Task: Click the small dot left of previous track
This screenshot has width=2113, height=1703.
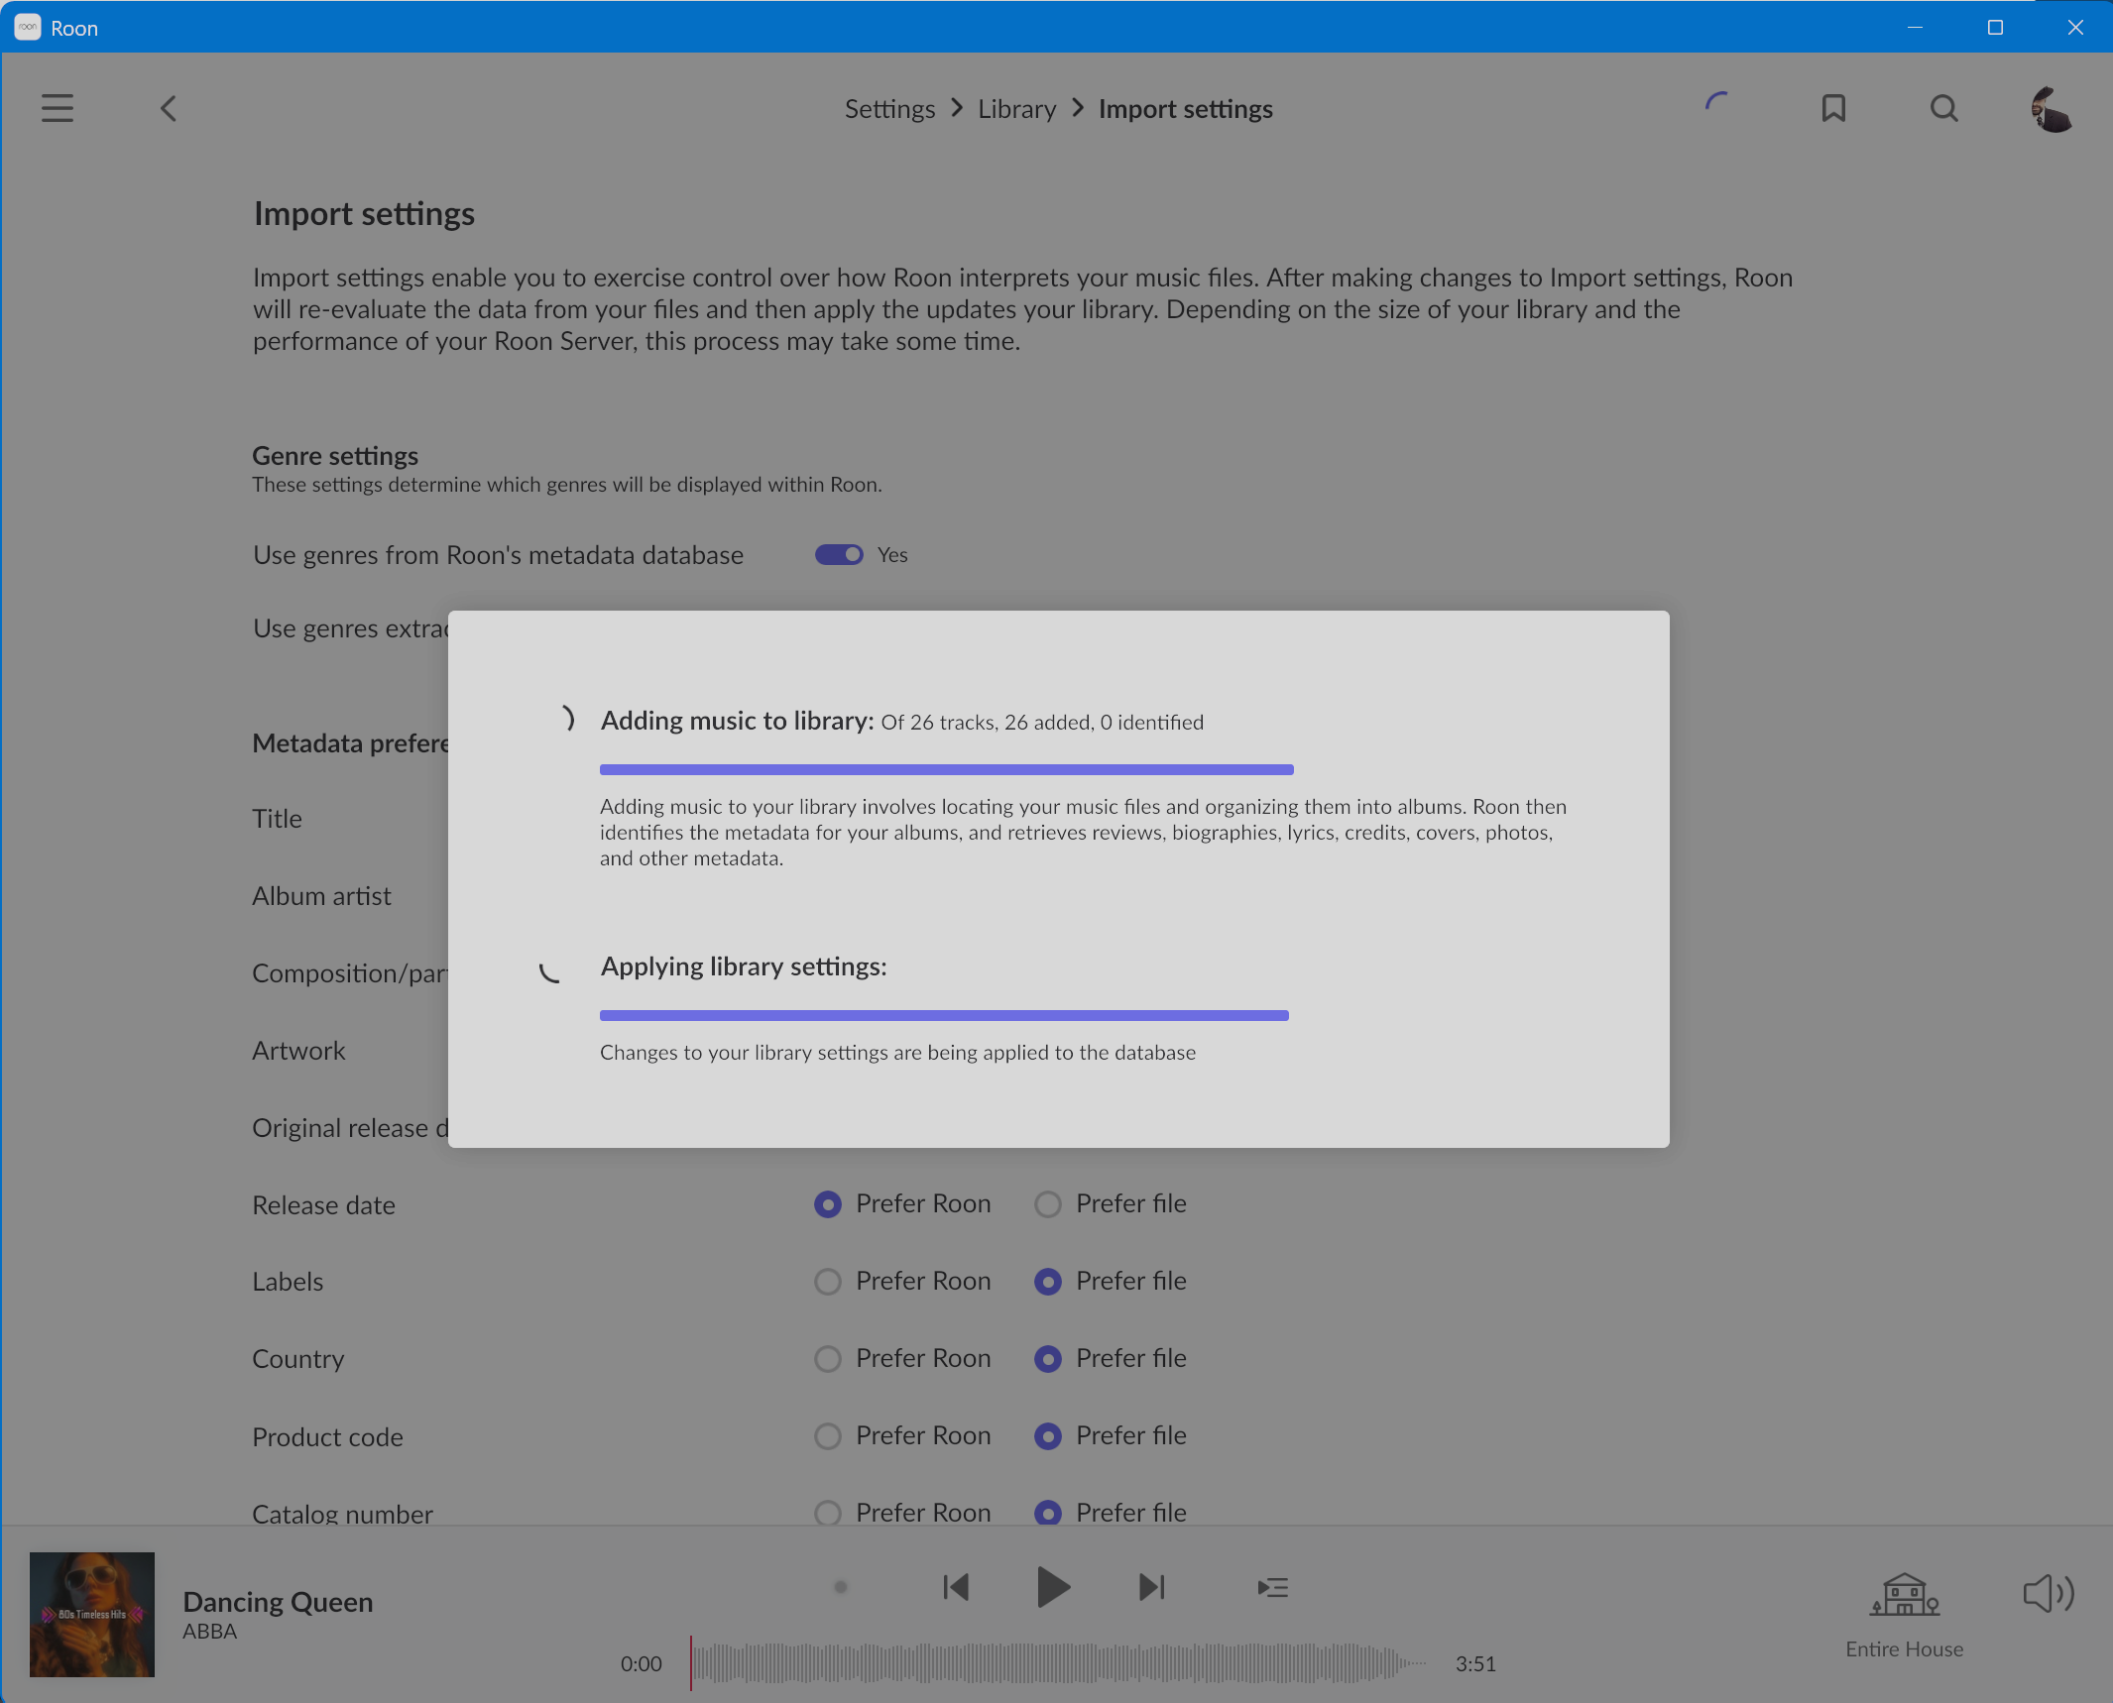Action: pos(841,1587)
